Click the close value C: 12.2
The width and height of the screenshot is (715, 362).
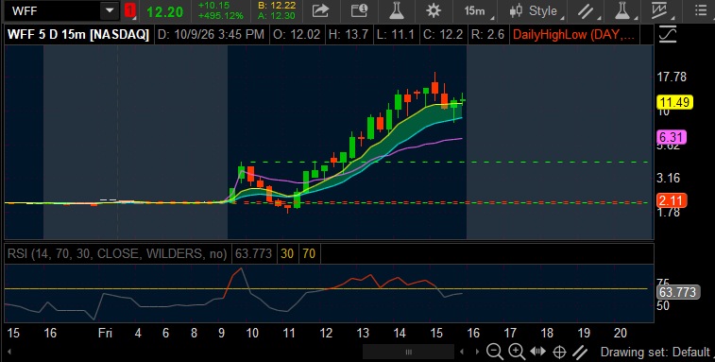(443, 35)
